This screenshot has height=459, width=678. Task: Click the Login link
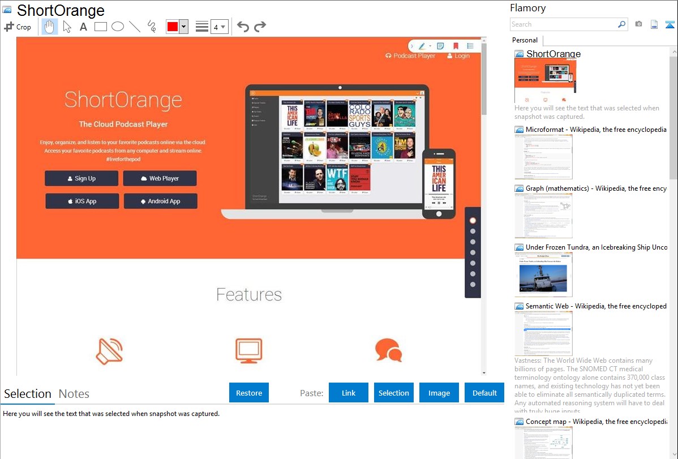[x=458, y=56]
